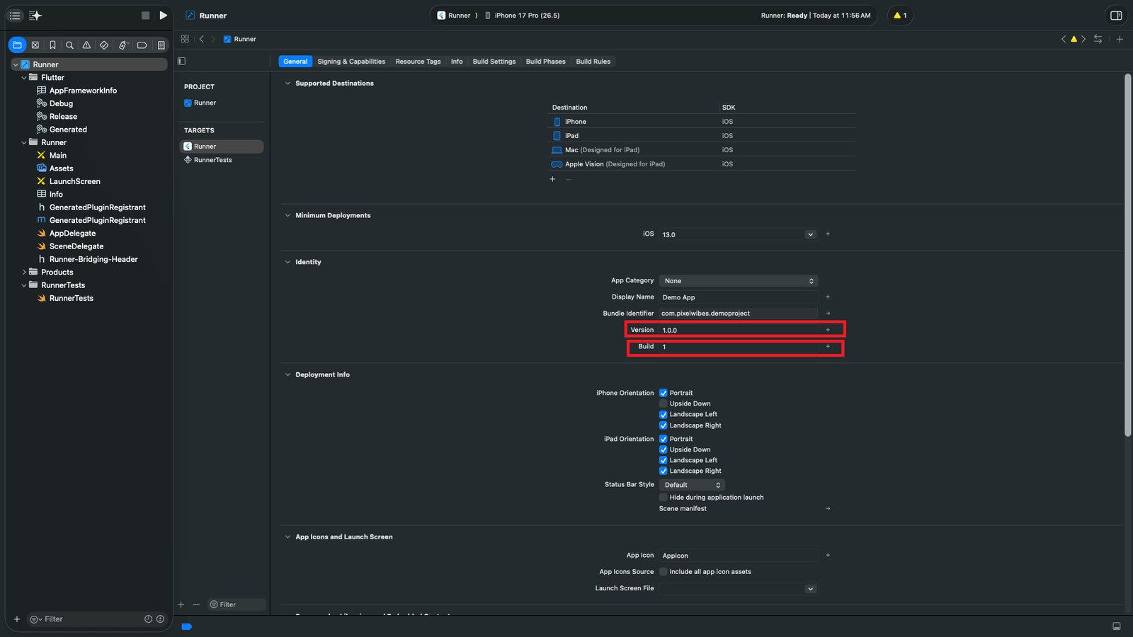Click the Version field with 1.0.0

[x=739, y=330]
